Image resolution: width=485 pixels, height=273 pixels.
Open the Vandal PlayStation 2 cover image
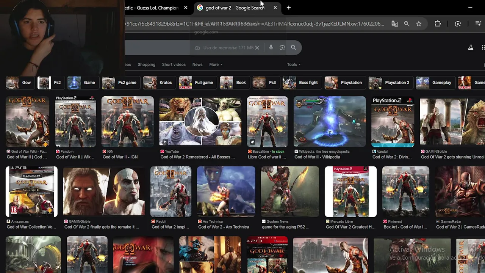393,121
